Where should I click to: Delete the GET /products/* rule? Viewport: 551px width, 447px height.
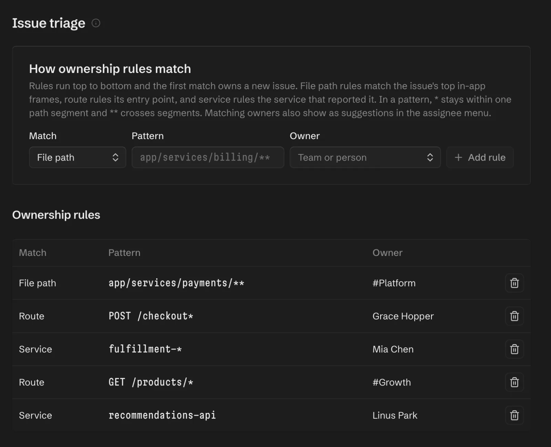514,382
